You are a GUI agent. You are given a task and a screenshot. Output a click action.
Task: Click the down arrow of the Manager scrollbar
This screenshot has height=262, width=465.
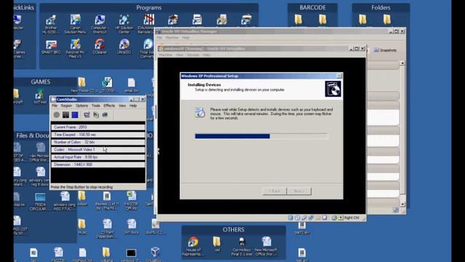403,204
